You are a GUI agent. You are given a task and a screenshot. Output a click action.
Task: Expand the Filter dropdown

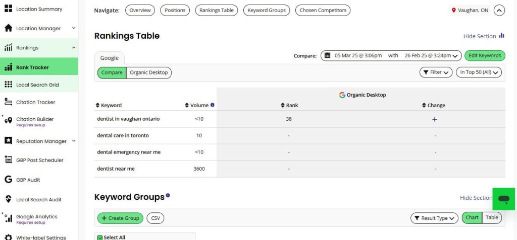point(436,72)
